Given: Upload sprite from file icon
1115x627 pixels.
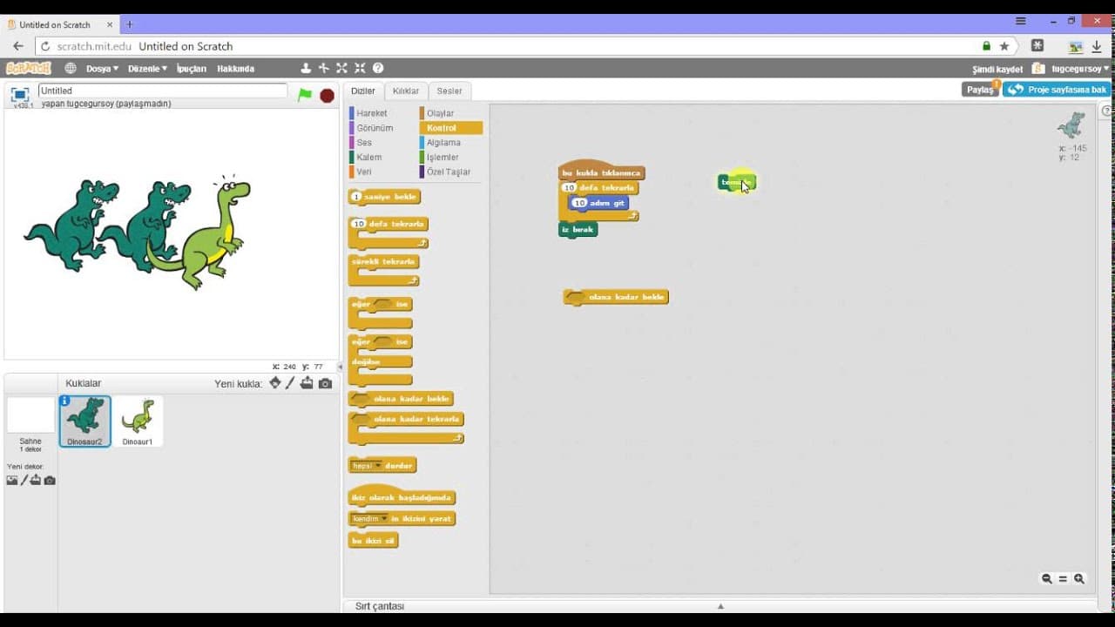Looking at the screenshot, I should point(307,383).
